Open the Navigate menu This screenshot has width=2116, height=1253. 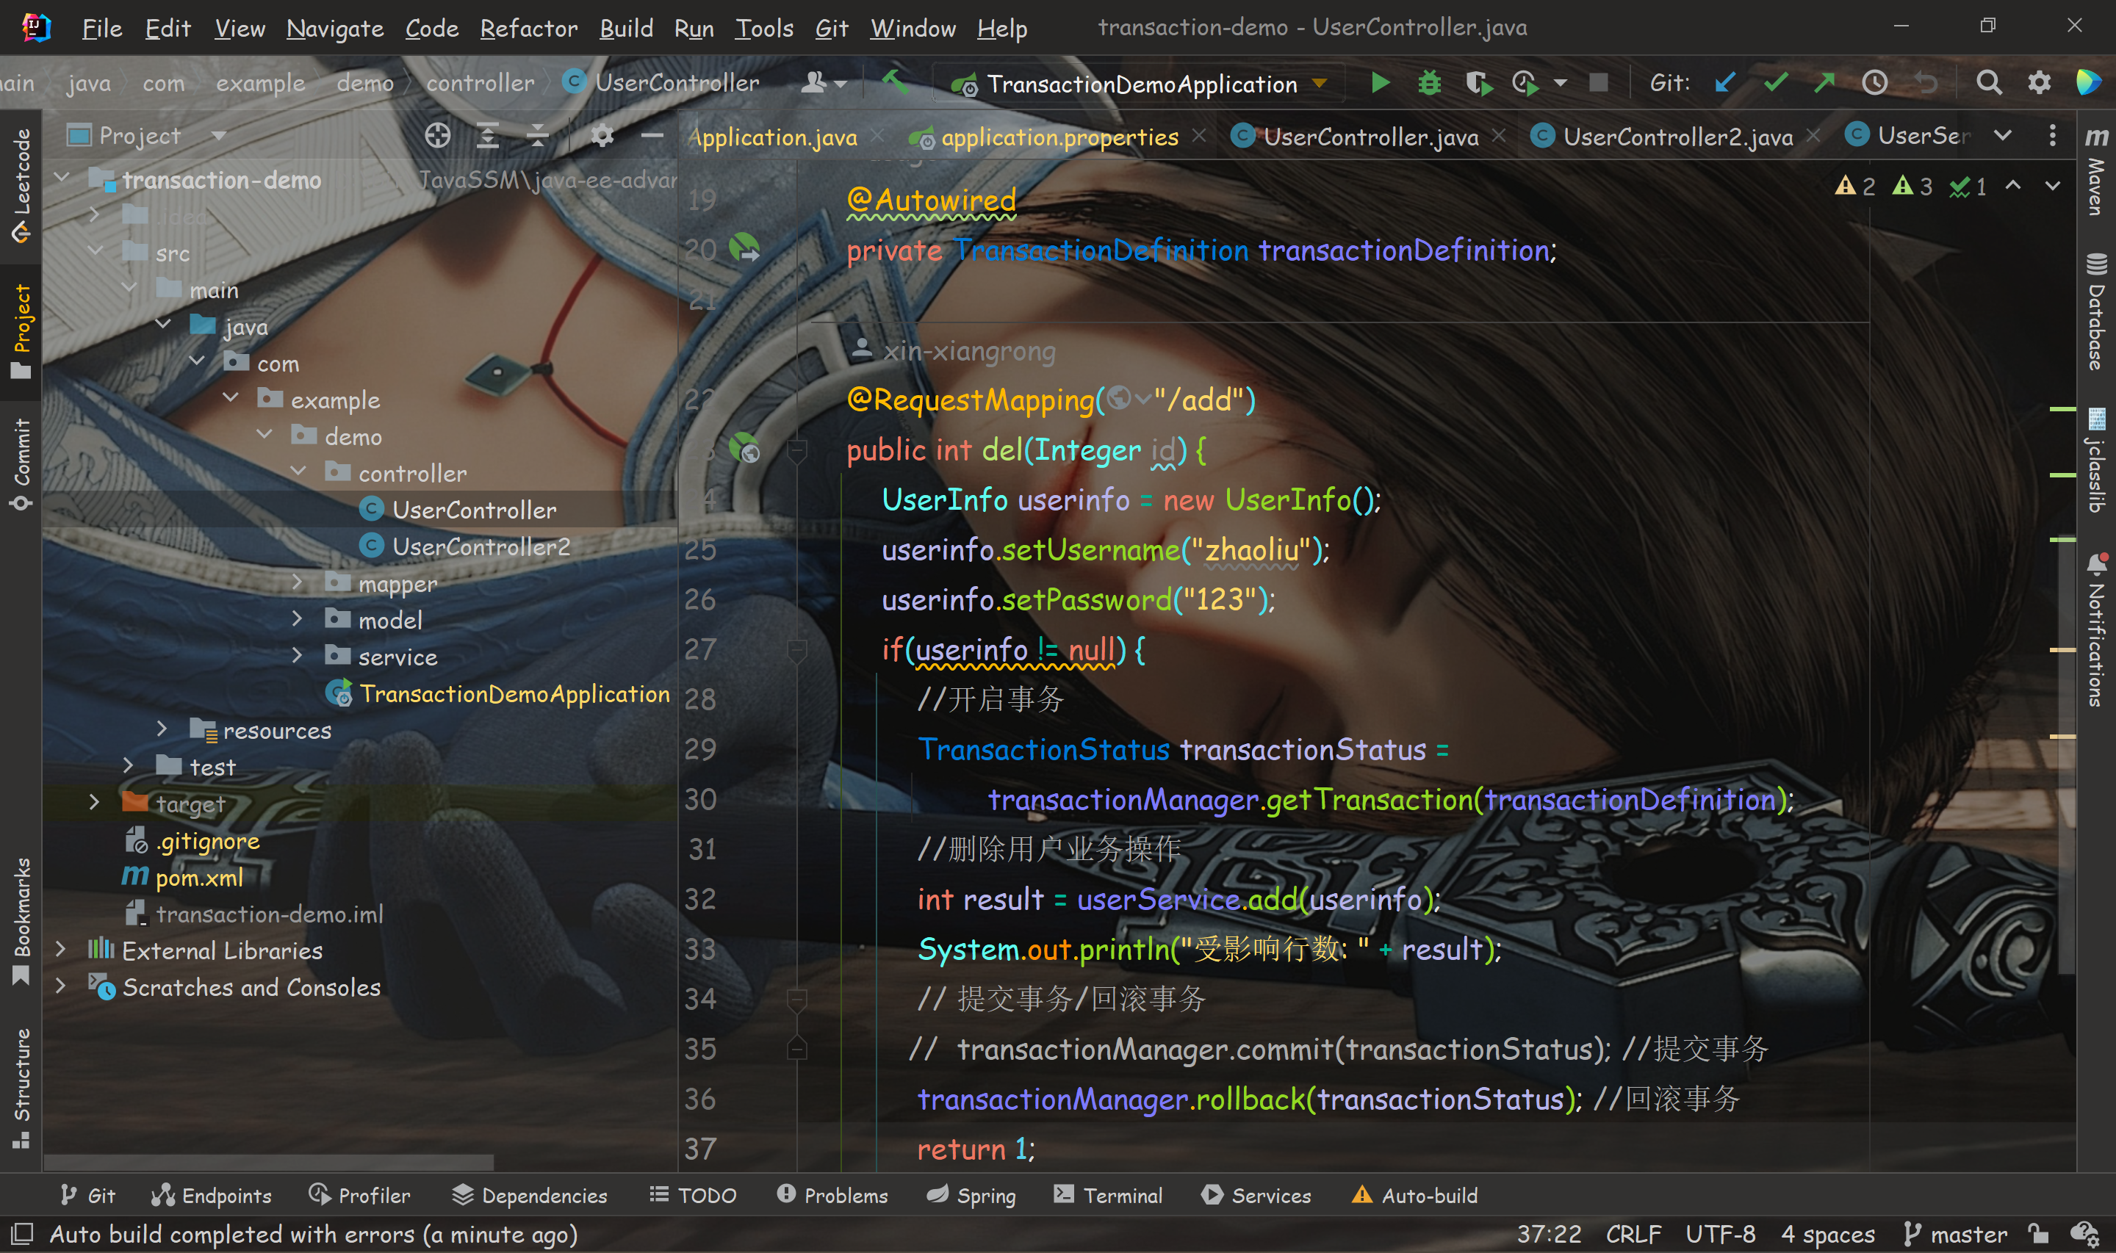(334, 29)
